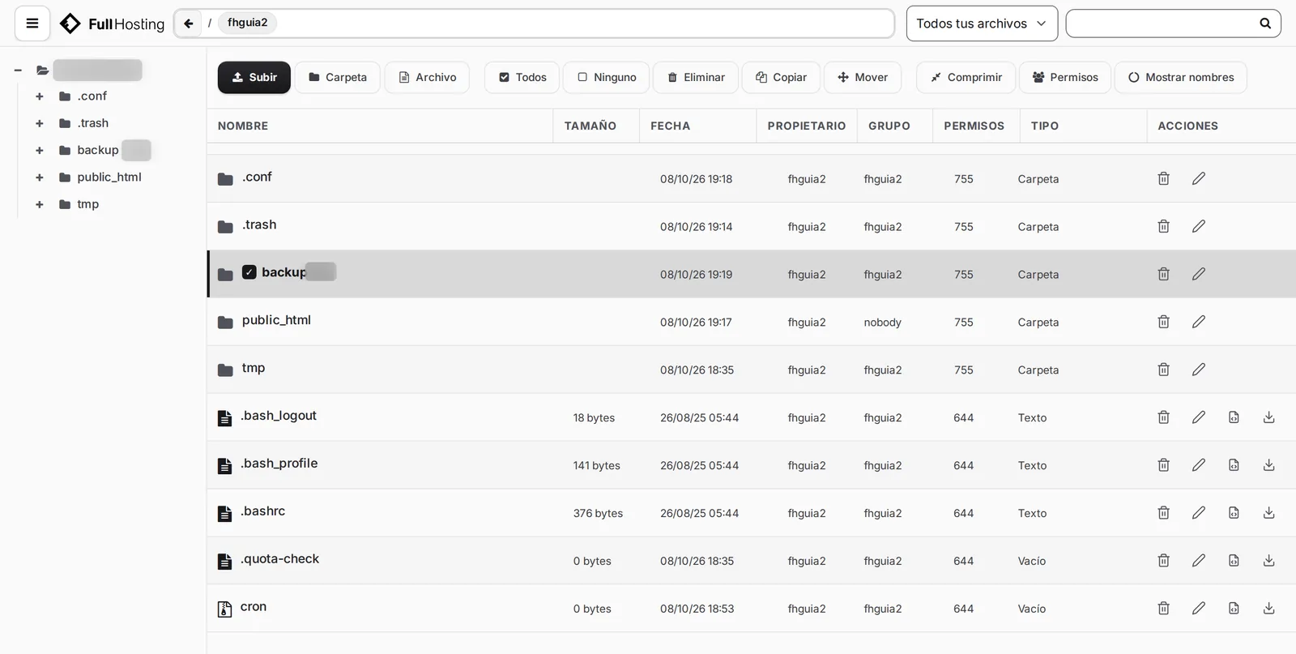The width and height of the screenshot is (1296, 654).
Task: Rename .bashrc with pencil icon
Action: click(1199, 513)
